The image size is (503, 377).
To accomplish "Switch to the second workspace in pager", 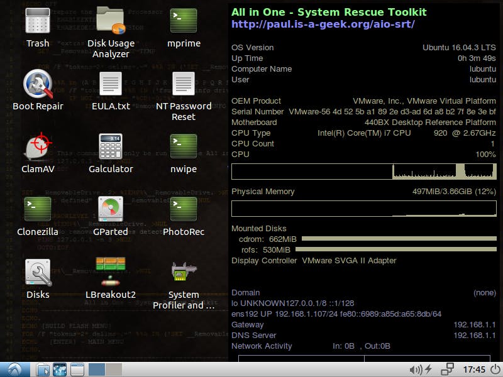I will [114, 369].
